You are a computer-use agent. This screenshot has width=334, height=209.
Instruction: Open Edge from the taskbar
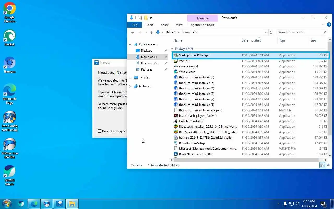(34, 204)
